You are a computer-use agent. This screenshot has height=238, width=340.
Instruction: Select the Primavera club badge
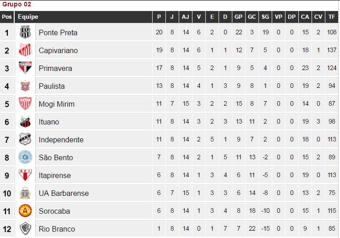25,68
